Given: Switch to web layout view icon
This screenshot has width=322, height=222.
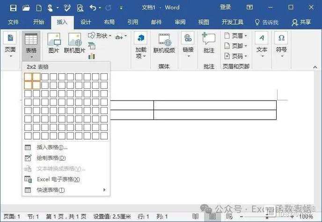Looking at the screenshot, I should click(229, 216).
